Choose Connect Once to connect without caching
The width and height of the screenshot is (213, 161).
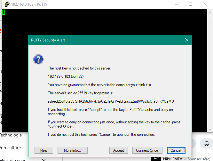tap(147, 150)
